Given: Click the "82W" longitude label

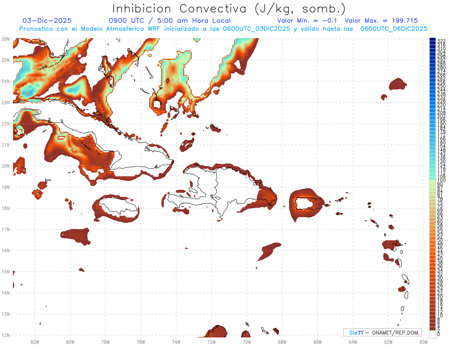Looking at the screenshot, I should pyautogui.click(x=34, y=342).
